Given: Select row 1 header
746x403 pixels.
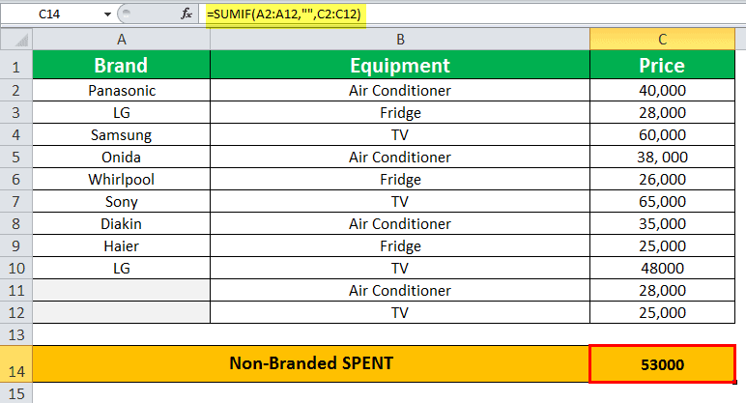Looking at the screenshot, I should tap(15, 66).
